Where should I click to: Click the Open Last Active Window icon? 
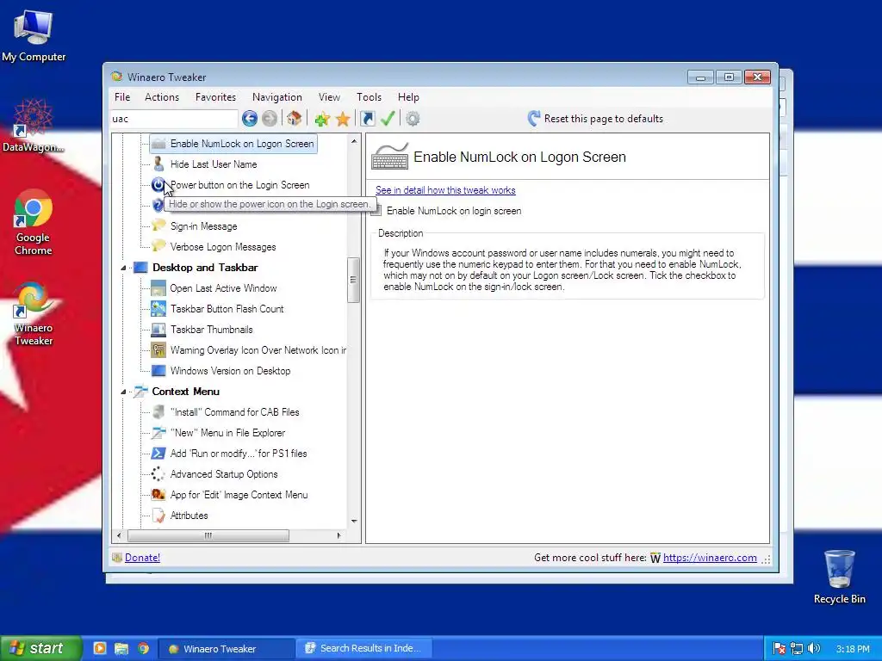coord(158,288)
